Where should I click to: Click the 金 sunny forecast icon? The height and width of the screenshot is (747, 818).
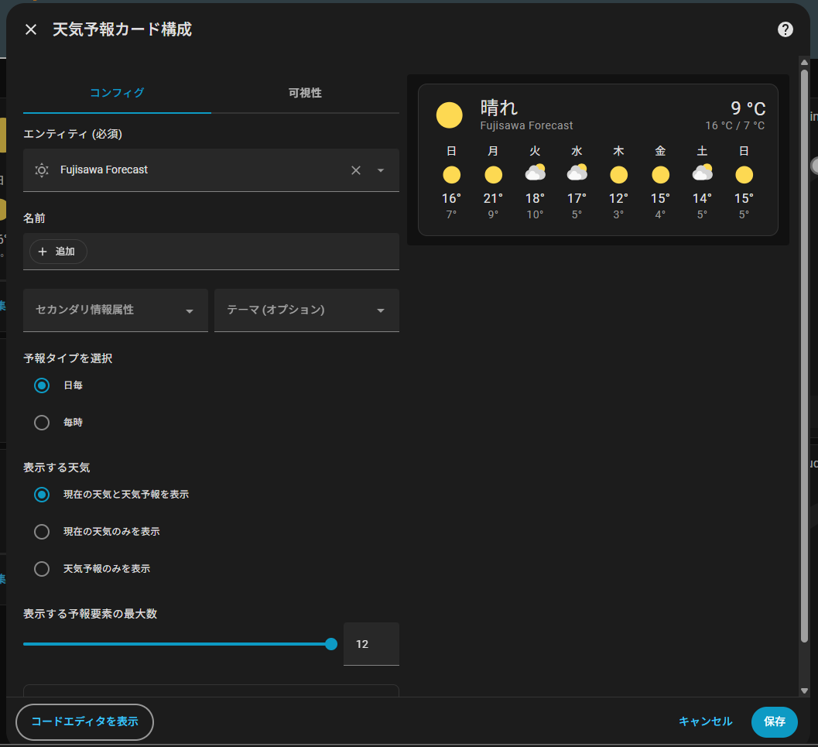[x=660, y=175]
